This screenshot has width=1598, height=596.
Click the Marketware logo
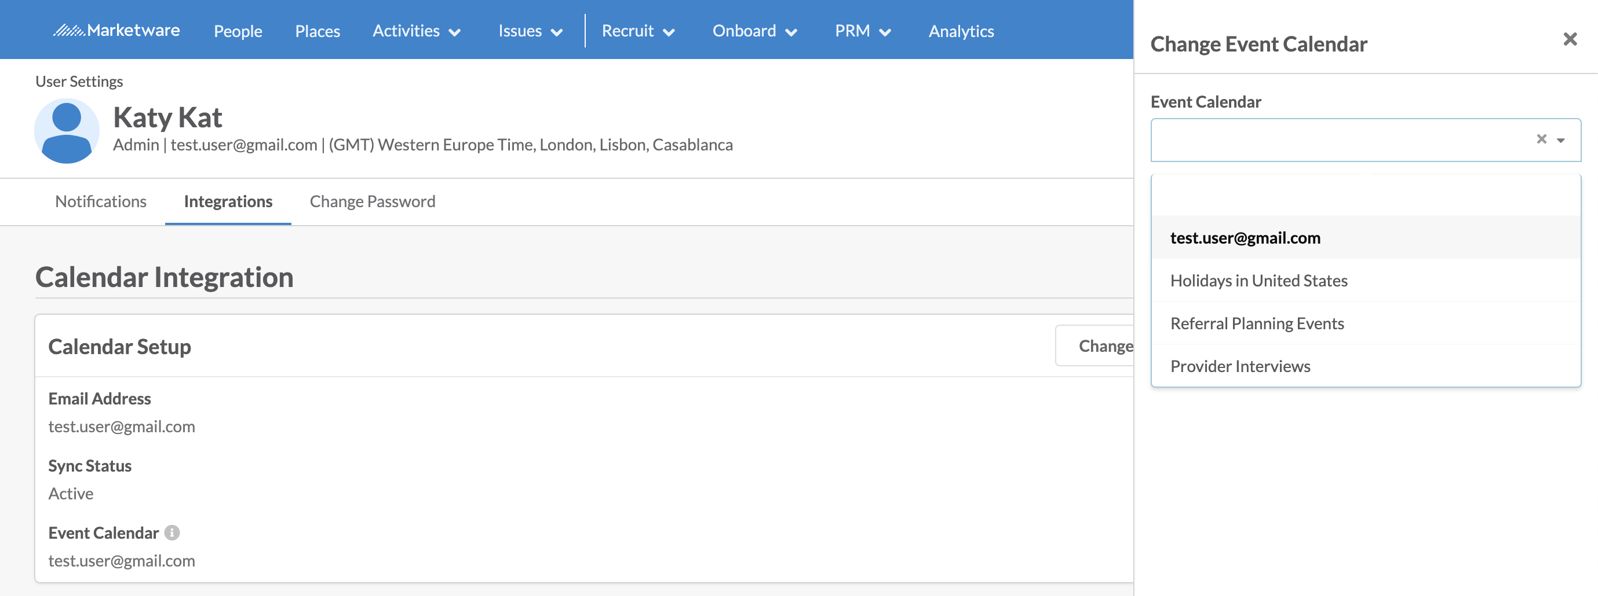(x=116, y=30)
